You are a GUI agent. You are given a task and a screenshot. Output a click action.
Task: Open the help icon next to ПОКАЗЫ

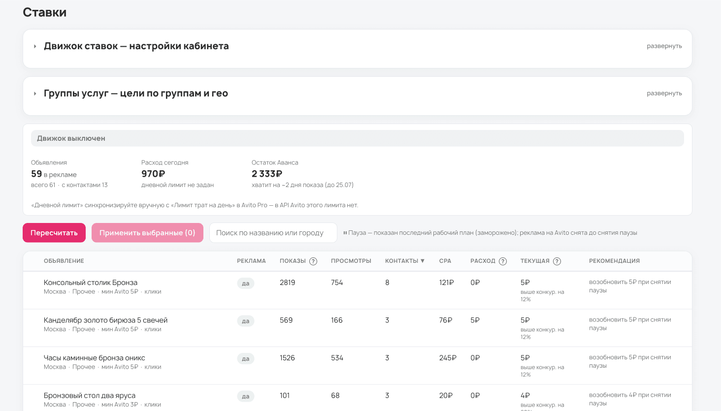[313, 261]
